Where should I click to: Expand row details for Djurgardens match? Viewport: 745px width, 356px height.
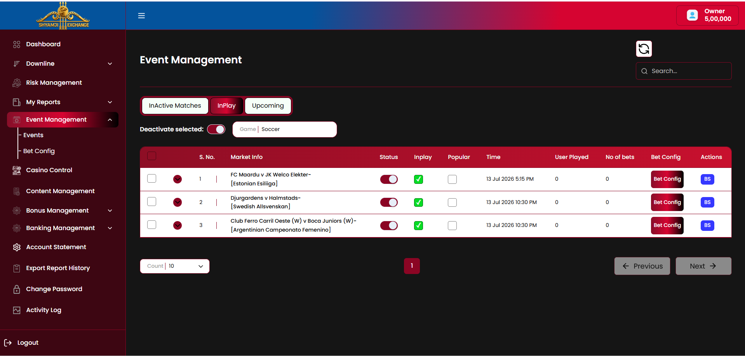(178, 202)
